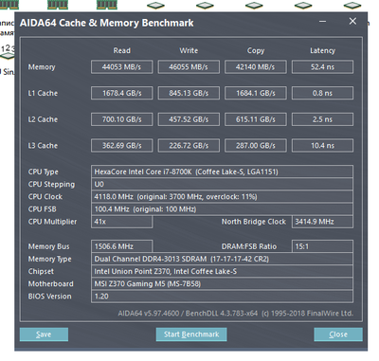Click Memory Latency 52.4 ns value
The height and width of the screenshot is (361, 379).
tap(322, 67)
